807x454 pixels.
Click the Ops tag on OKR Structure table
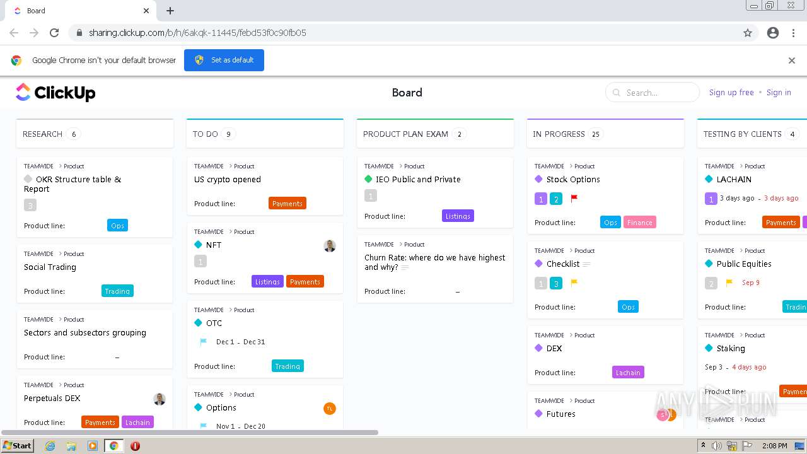point(117,225)
